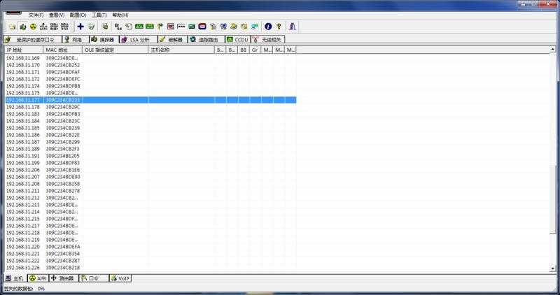Screen dimensions: 560x295
Task: Switch to the bottom 口令 tab
Action: [94, 278]
